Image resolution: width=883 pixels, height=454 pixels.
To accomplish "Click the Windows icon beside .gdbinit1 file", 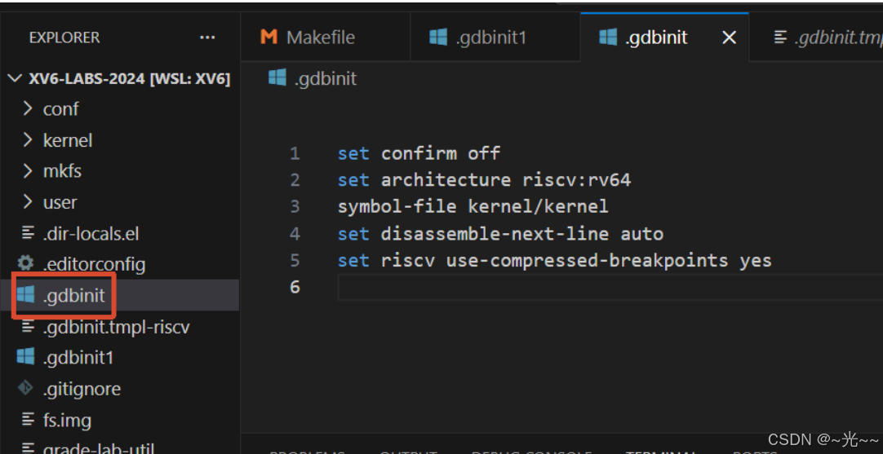I will [x=25, y=357].
